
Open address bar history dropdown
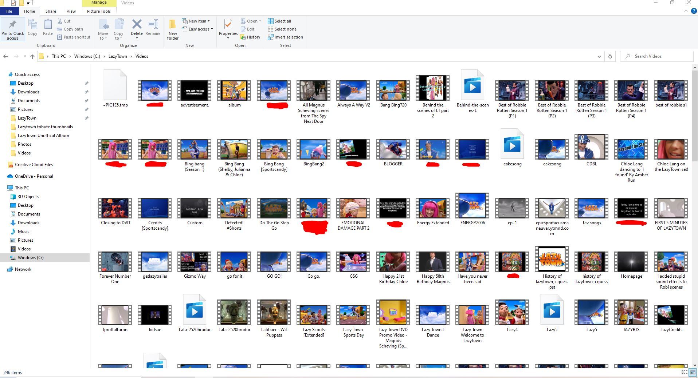(x=599, y=56)
